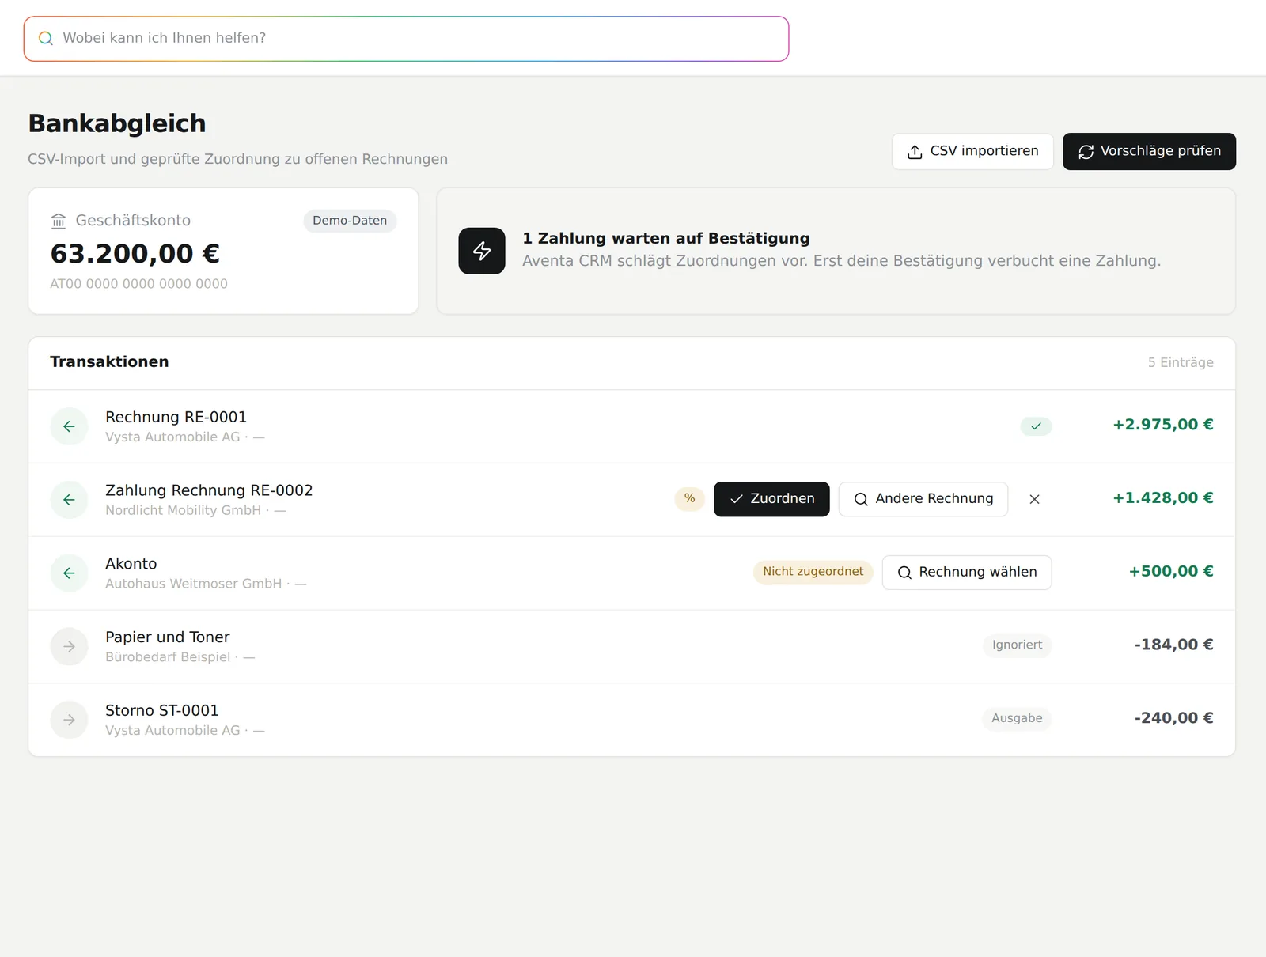1266x957 pixels.
Task: Click the bank building icon beside Geschäftskonto
Action: pos(59,221)
